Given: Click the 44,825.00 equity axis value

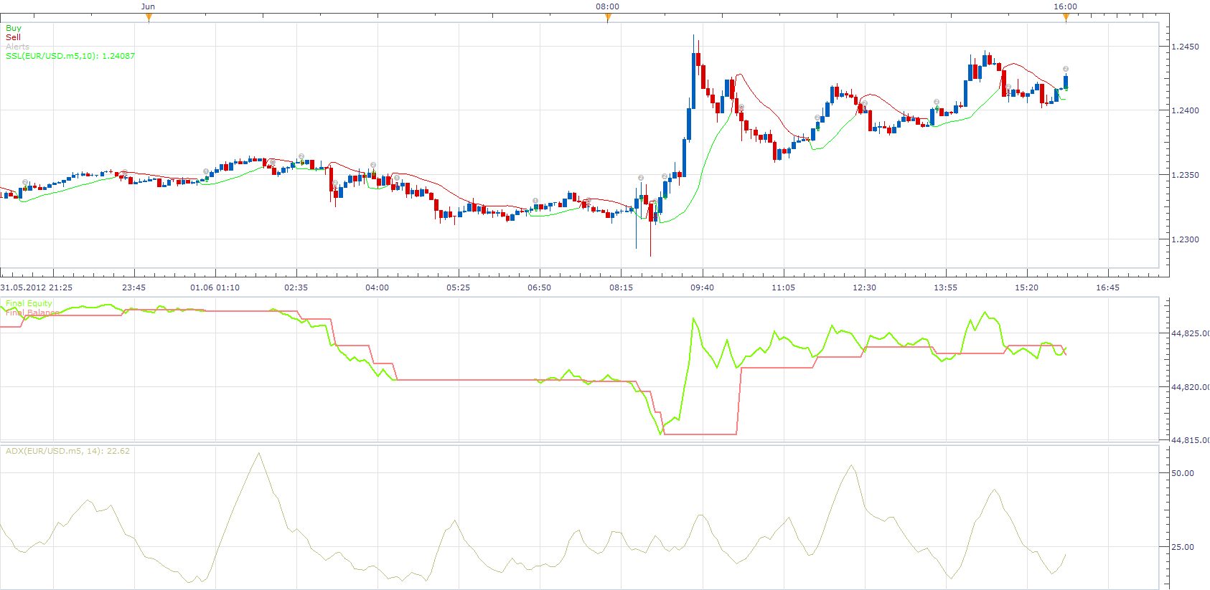Looking at the screenshot, I should click(x=1190, y=333).
